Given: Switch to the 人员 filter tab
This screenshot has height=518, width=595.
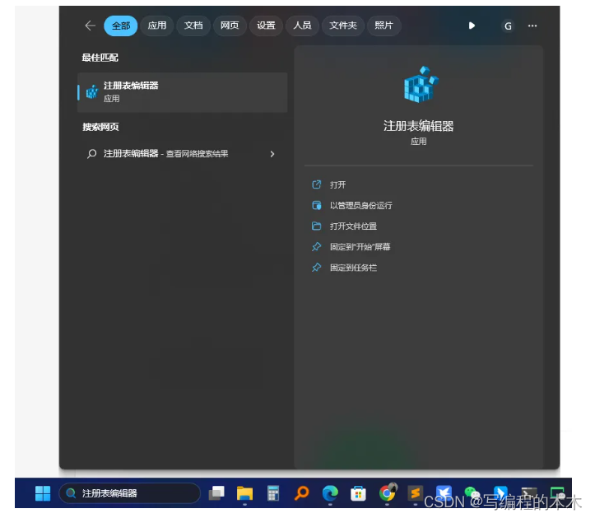Looking at the screenshot, I should pyautogui.click(x=302, y=26).
